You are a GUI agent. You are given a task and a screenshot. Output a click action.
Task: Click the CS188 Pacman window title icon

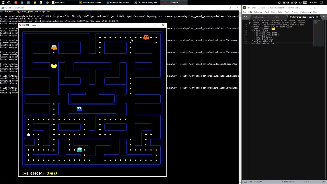(x=20, y=25)
